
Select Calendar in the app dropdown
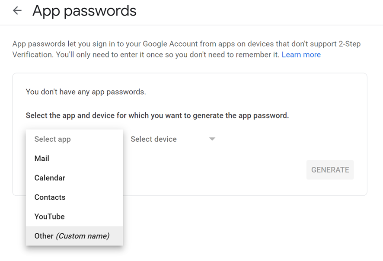pos(50,178)
